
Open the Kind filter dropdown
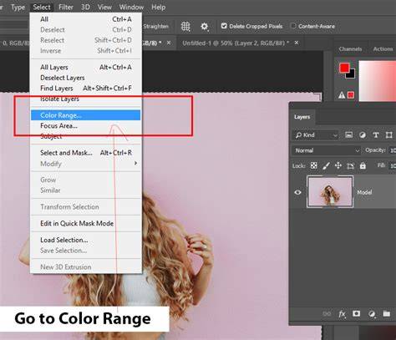tap(316, 135)
